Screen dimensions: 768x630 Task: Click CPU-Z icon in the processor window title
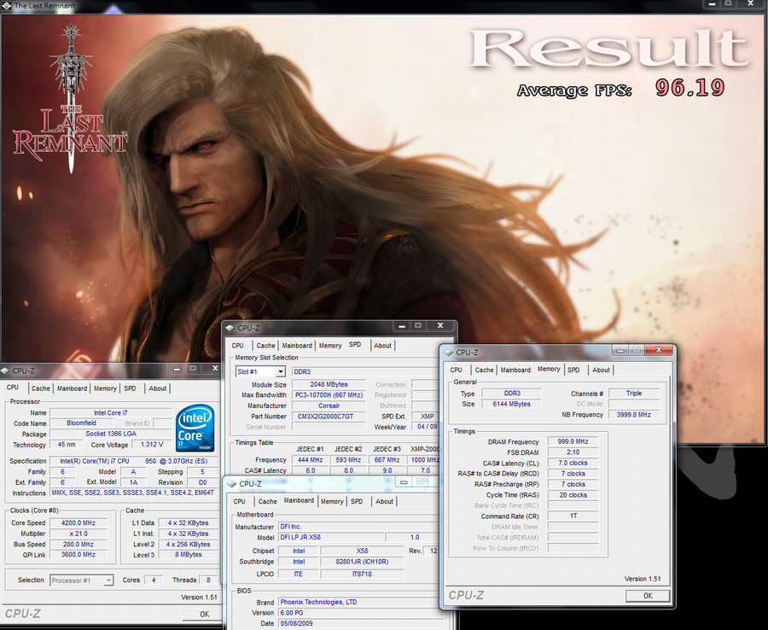coord(4,370)
